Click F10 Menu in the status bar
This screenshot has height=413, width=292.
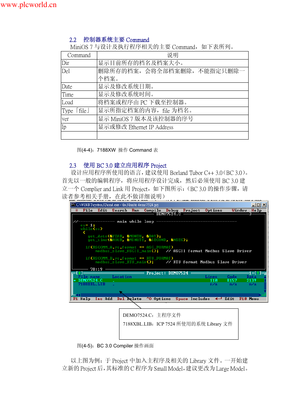click(249, 299)
